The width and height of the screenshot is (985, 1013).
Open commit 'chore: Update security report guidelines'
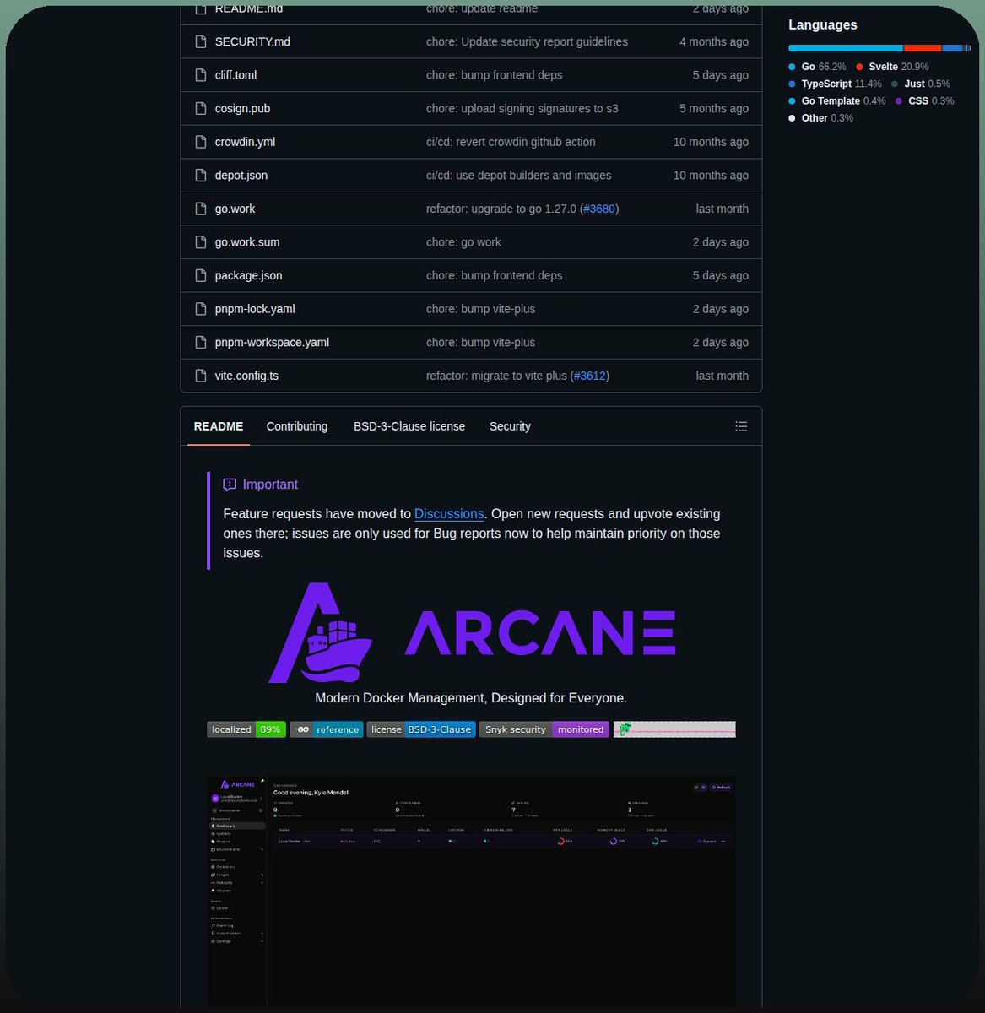pos(527,41)
